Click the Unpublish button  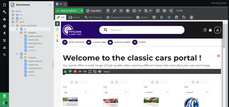tap(94, 11)
